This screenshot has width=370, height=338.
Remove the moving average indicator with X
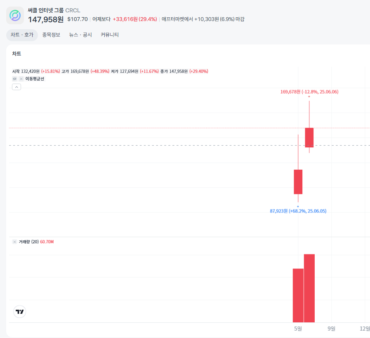coord(21,79)
